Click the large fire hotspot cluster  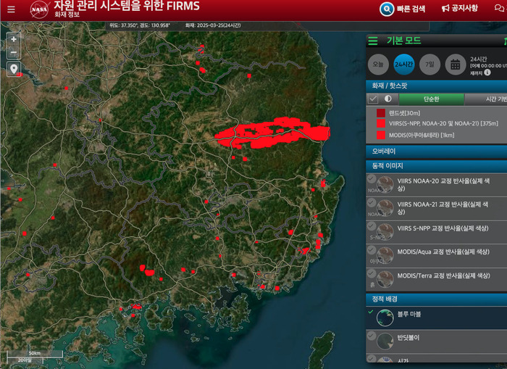[272, 133]
